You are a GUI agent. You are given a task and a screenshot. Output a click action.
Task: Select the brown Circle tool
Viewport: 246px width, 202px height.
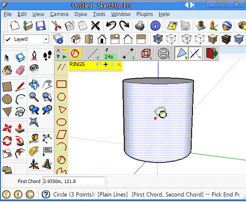7,99
